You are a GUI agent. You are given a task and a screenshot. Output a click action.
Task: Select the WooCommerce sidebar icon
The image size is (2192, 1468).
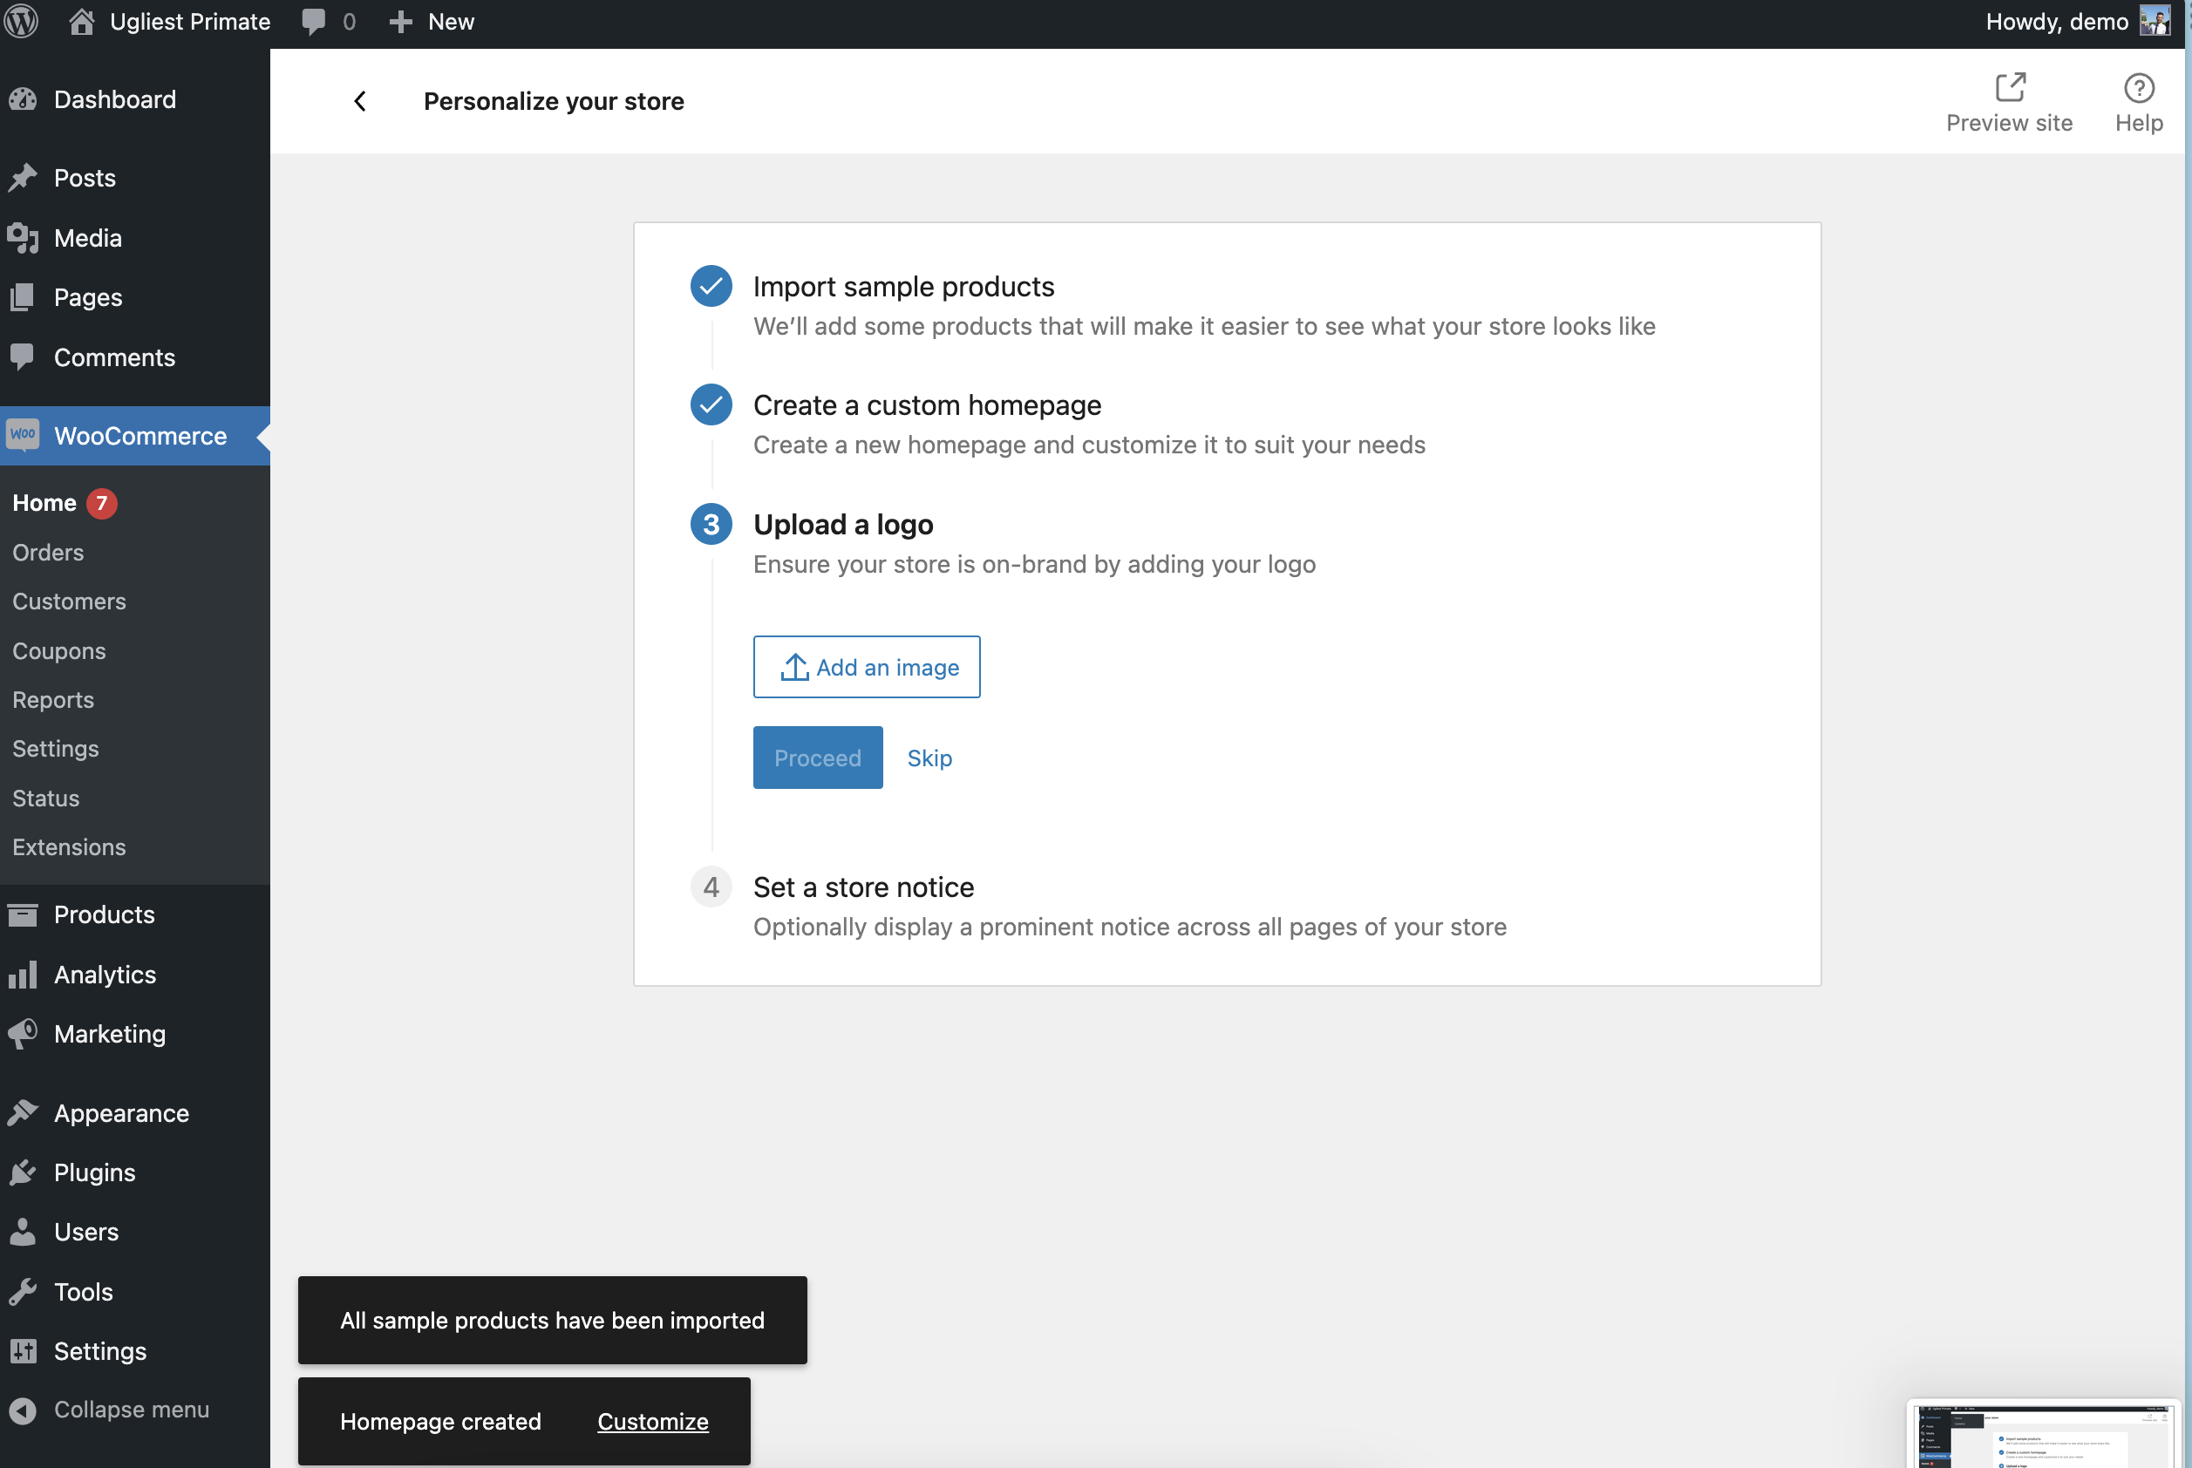tap(24, 435)
